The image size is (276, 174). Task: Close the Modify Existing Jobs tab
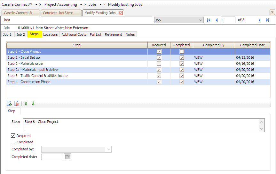click(x=121, y=13)
